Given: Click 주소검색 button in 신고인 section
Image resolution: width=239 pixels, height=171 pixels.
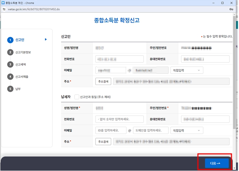Looking at the screenshot, I should (103, 82).
